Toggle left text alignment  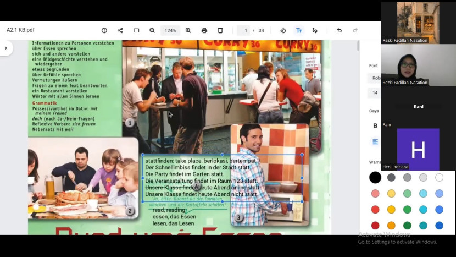click(x=375, y=141)
